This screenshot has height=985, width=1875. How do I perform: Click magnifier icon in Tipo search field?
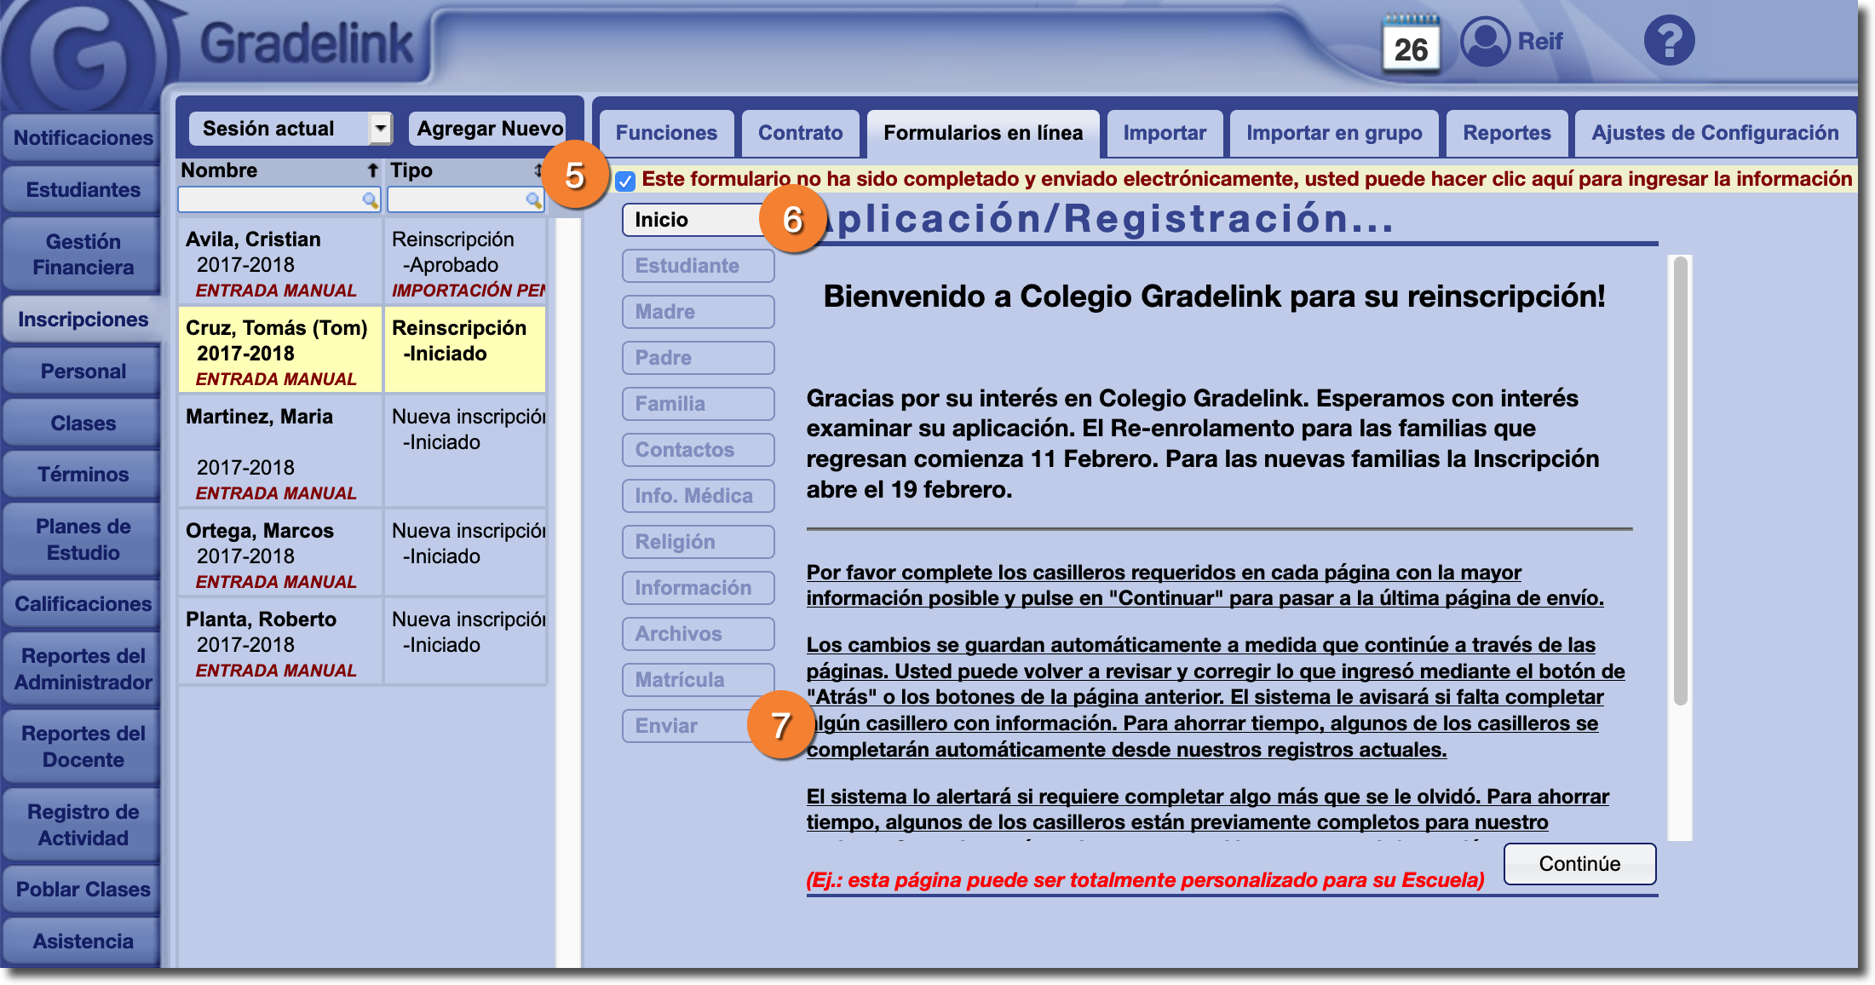coord(533,200)
